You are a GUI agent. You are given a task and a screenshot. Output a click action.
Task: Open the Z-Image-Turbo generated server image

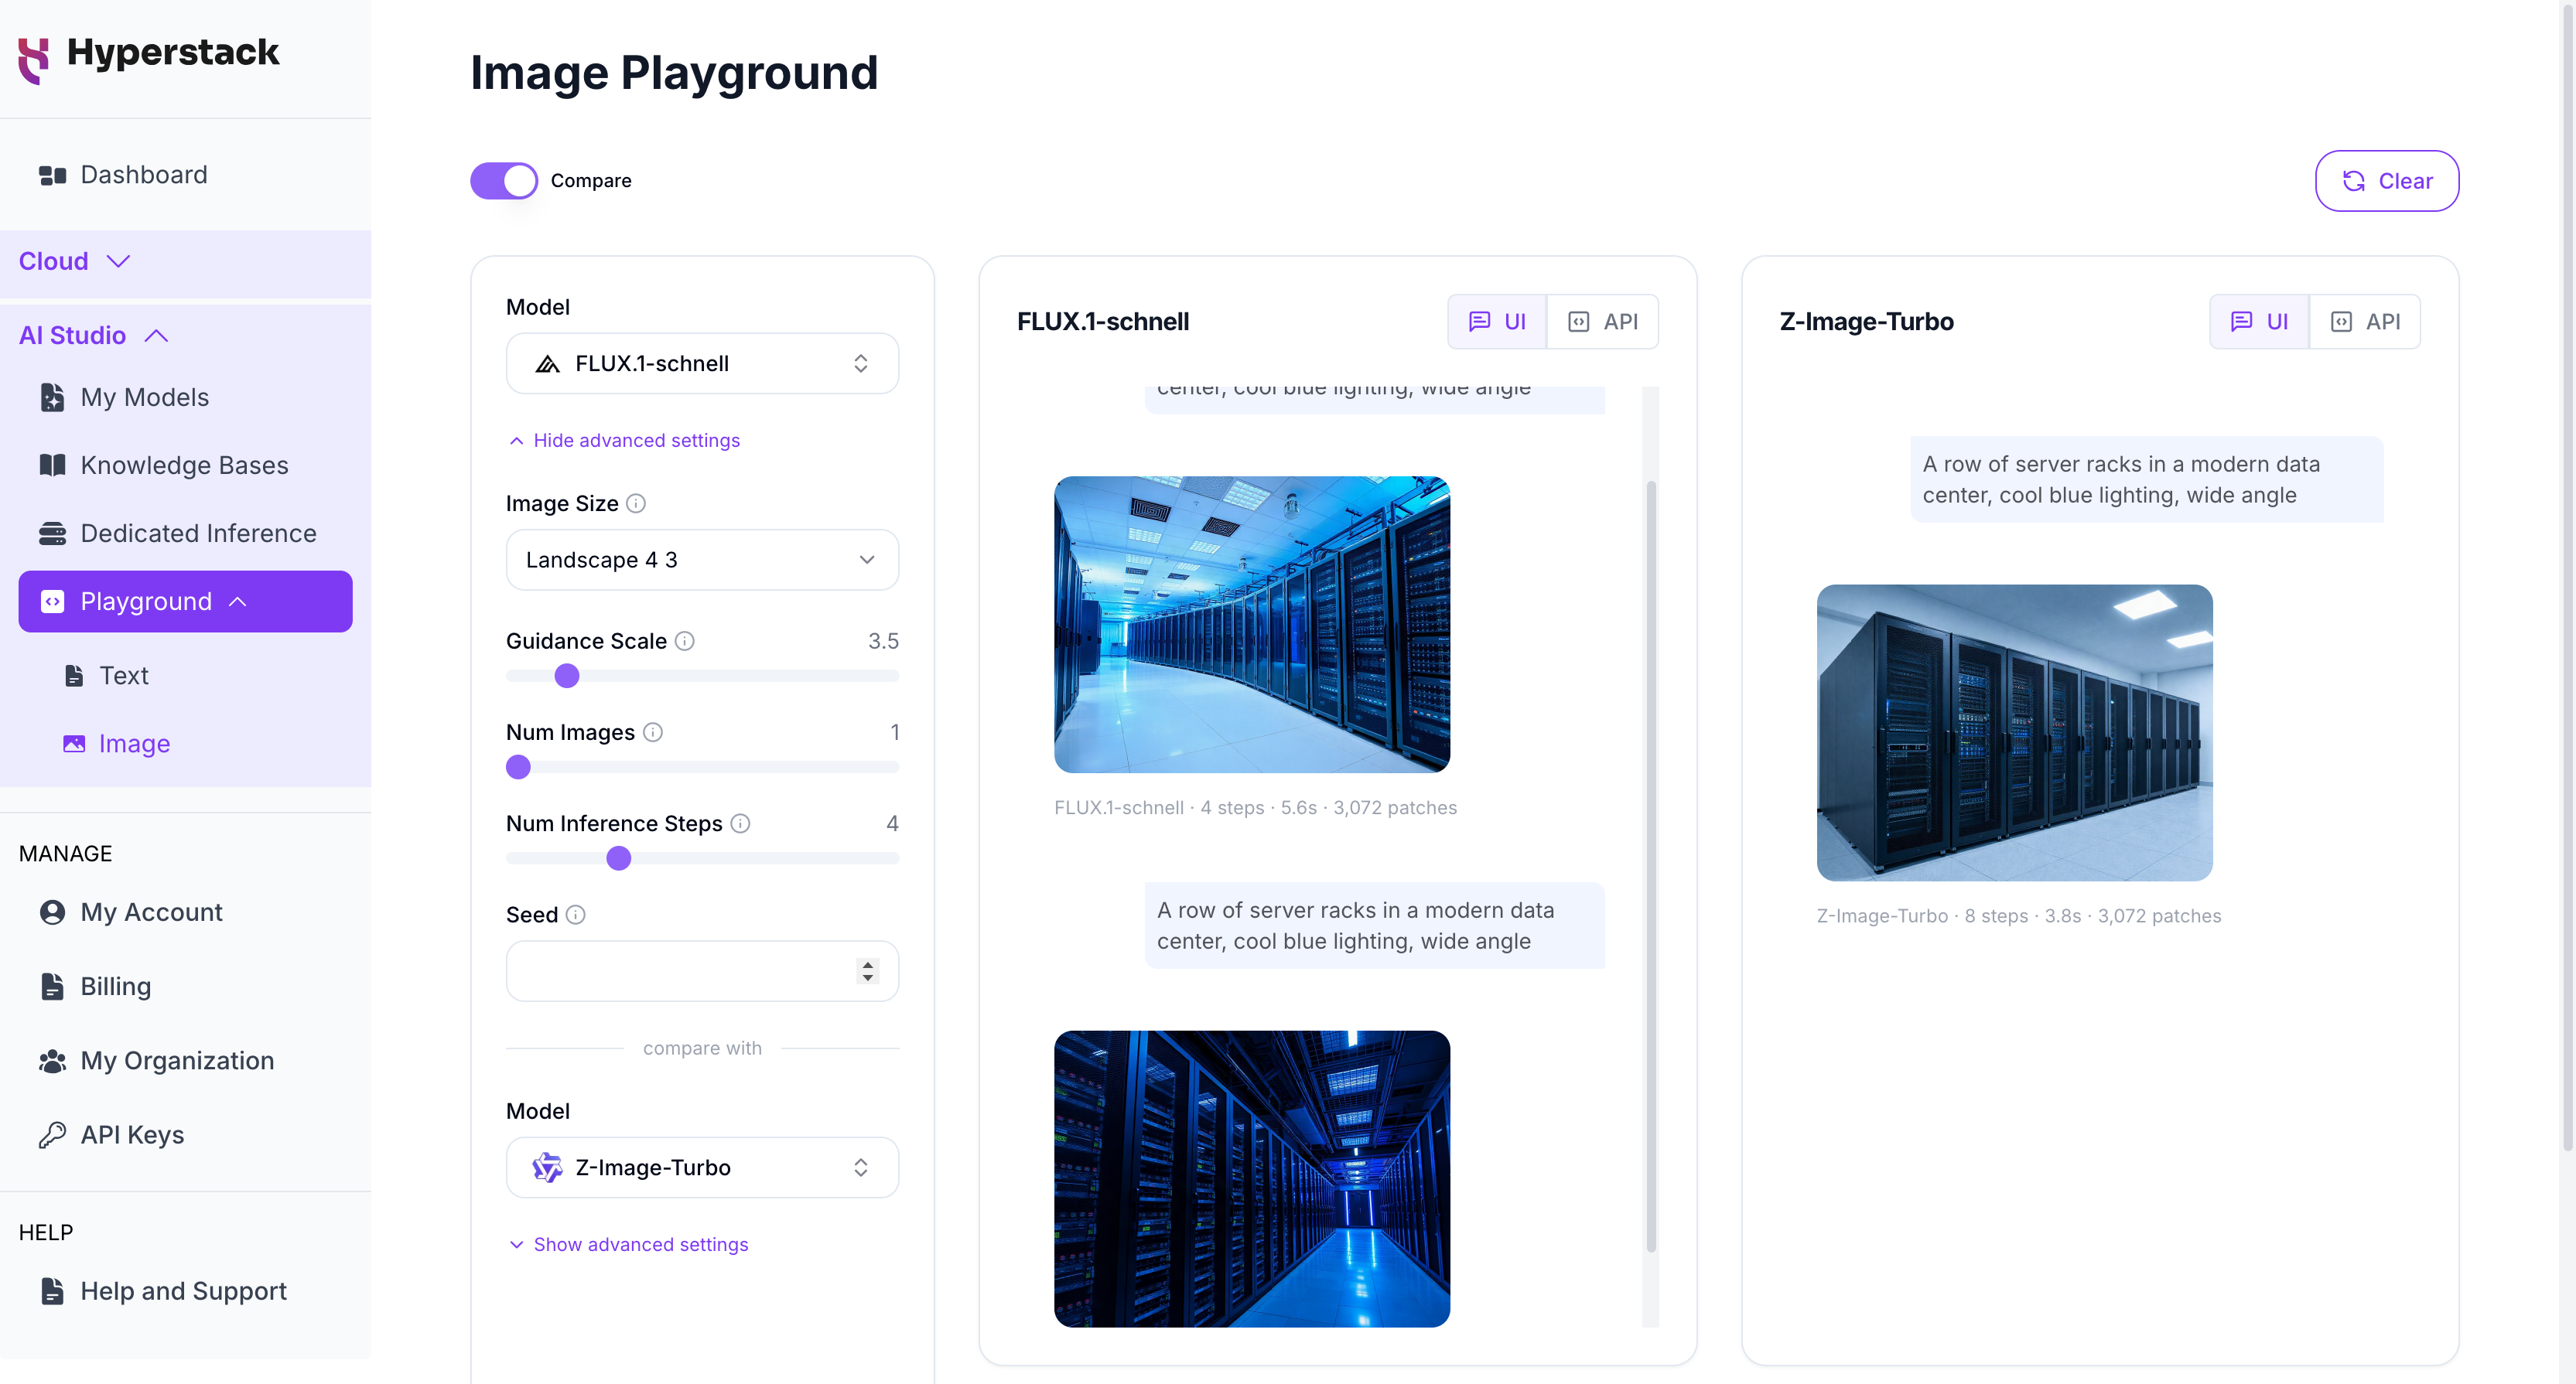coord(2014,732)
